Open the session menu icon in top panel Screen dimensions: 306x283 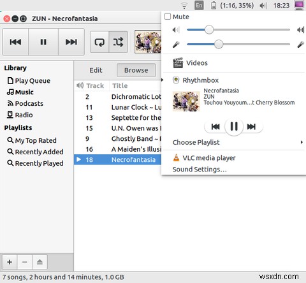click(299, 5)
